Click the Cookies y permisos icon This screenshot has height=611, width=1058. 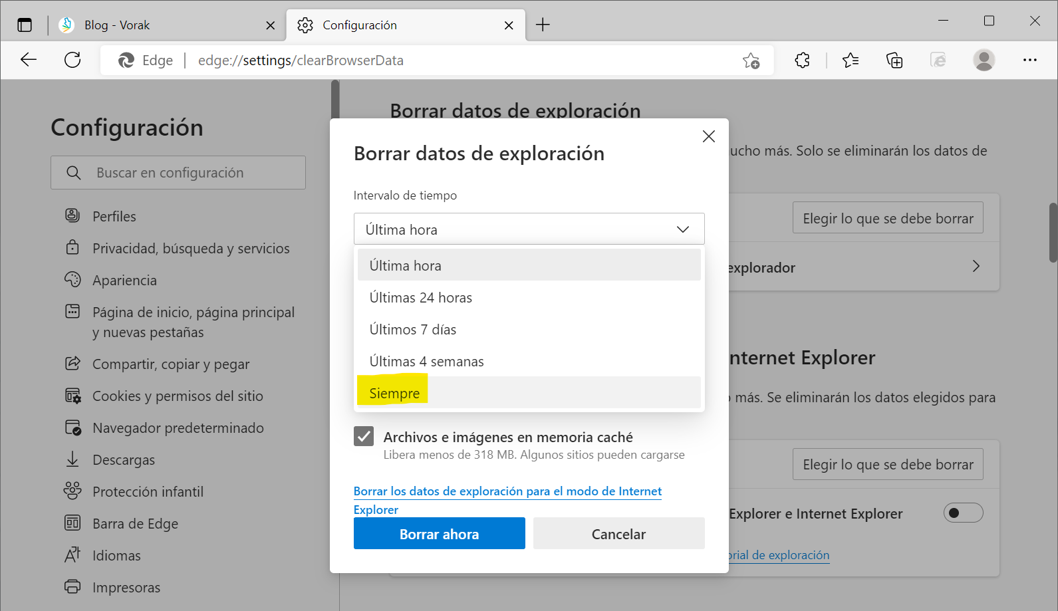point(72,396)
